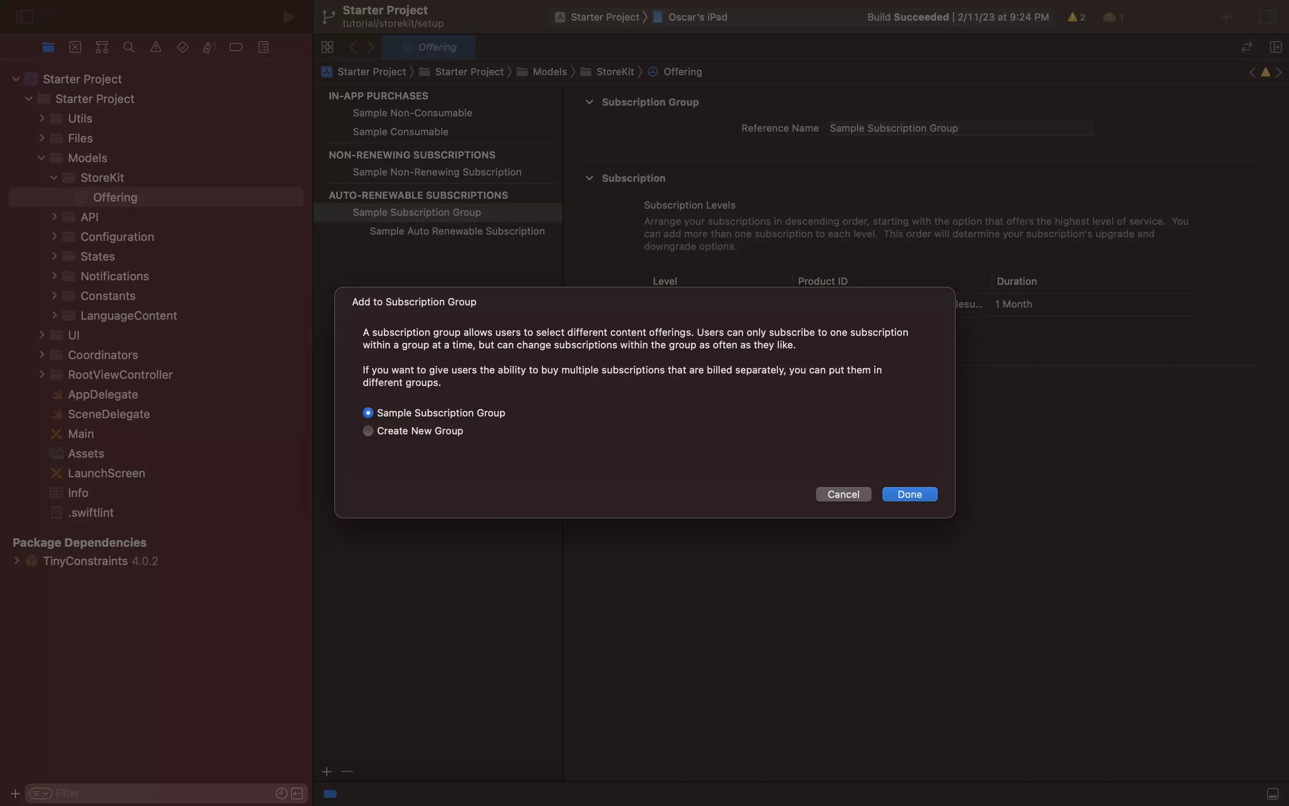Image resolution: width=1289 pixels, height=806 pixels.
Task: Expand the Configuration folder
Action: [54, 236]
